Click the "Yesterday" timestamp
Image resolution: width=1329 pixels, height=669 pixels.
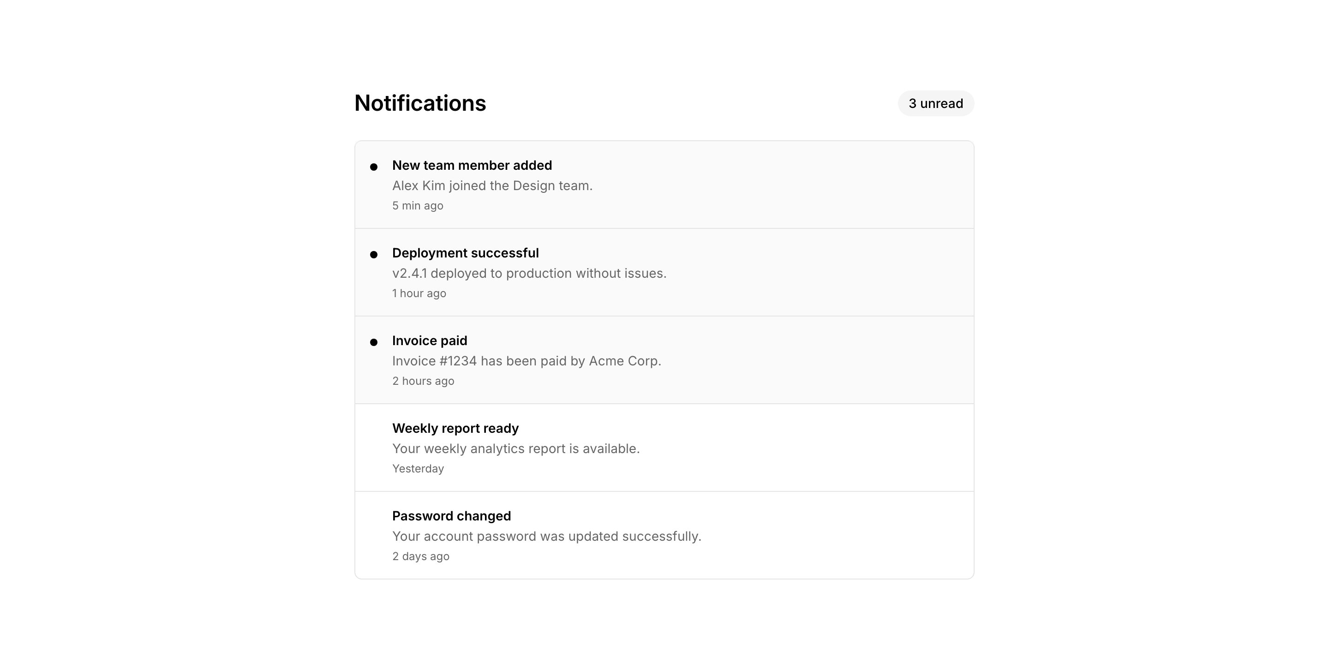pos(418,469)
